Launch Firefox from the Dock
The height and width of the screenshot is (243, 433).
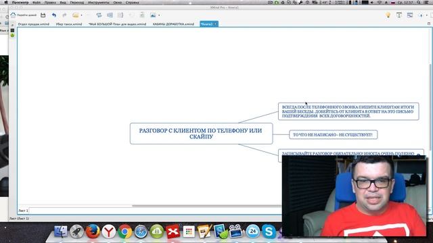click(x=93, y=232)
